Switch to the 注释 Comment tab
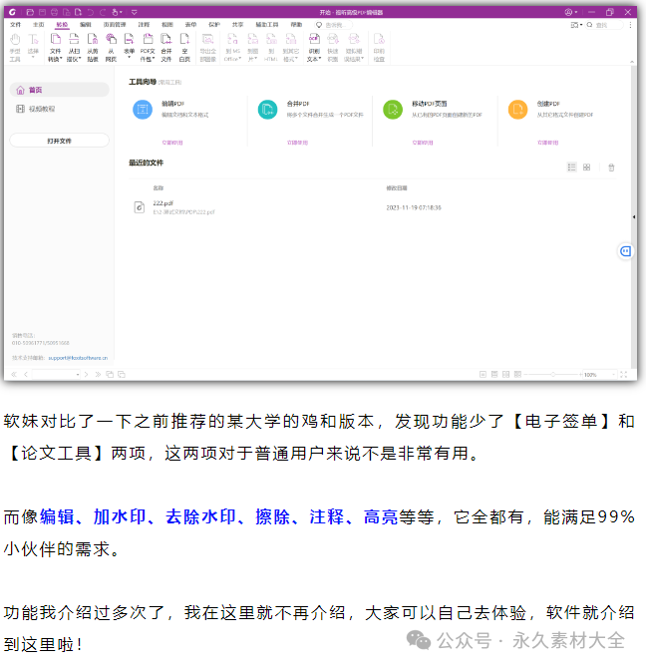 (x=144, y=25)
